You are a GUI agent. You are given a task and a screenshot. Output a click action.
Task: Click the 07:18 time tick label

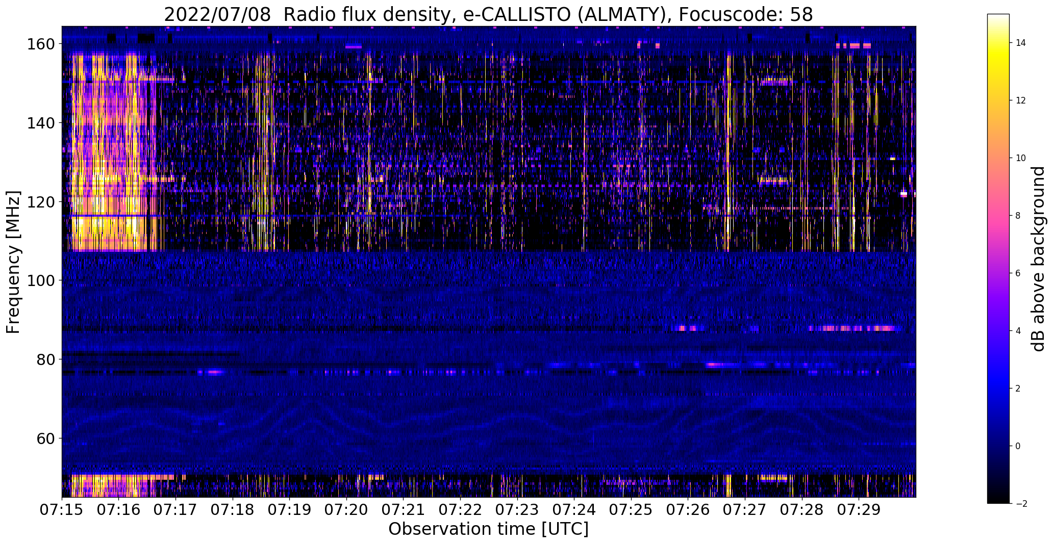233,510
